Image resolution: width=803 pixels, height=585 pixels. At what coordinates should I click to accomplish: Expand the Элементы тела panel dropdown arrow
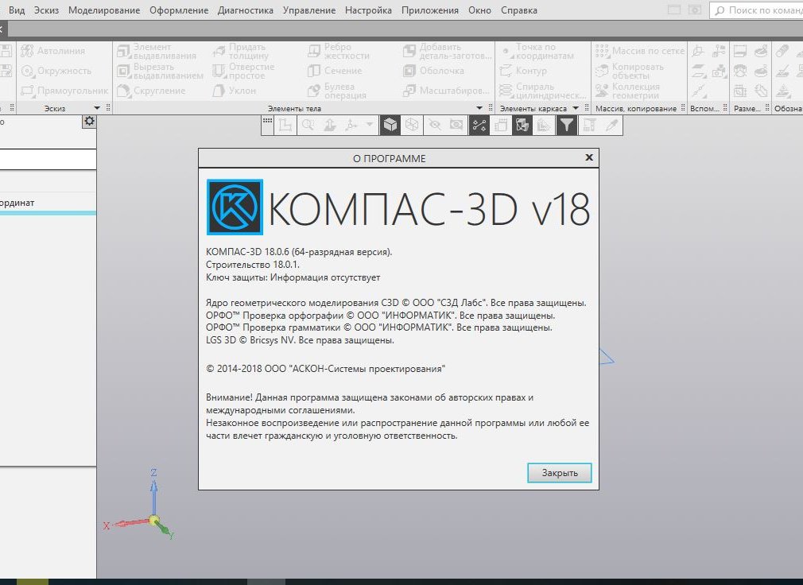pos(479,108)
